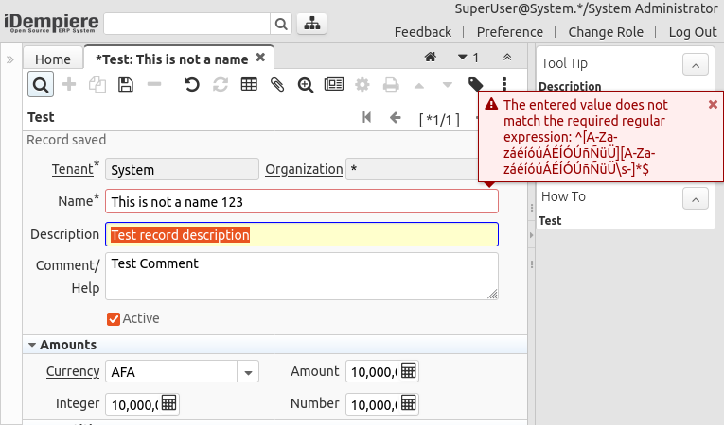This screenshot has width=724, height=425.
Task: Click into the Name input field
Action: point(301,201)
